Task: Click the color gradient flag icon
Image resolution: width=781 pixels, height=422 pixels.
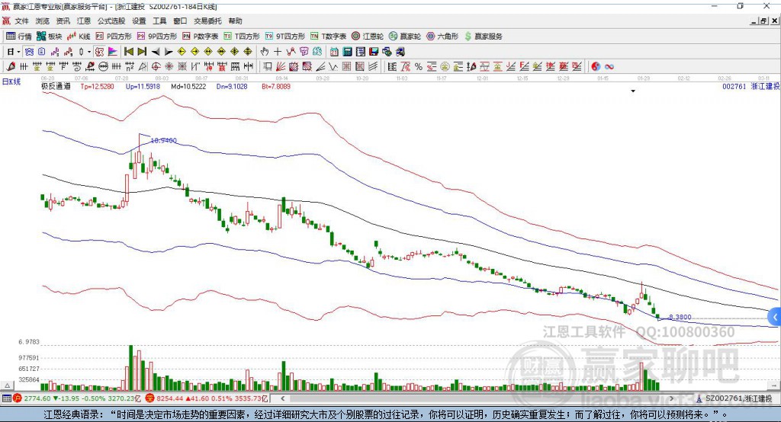Action: click(x=113, y=52)
